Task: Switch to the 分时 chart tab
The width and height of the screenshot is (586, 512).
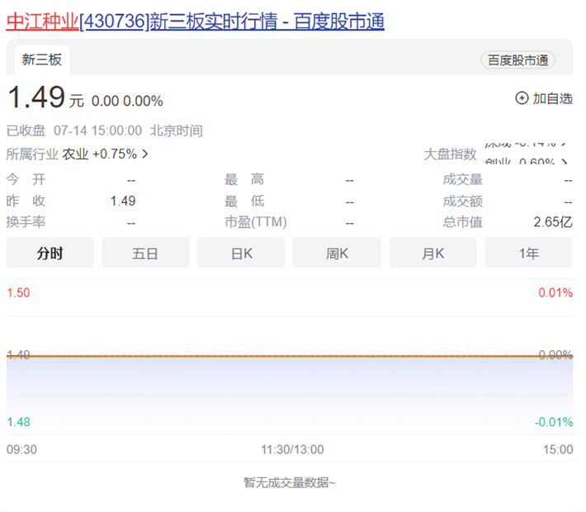Action: [x=50, y=254]
